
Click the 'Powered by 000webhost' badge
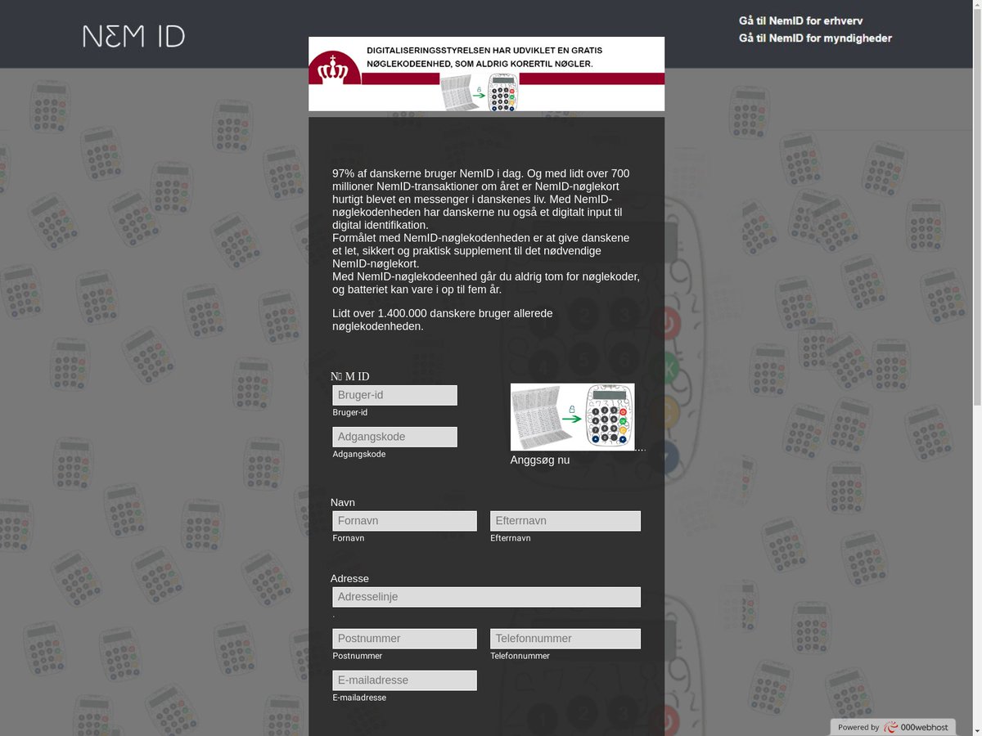pos(893,727)
